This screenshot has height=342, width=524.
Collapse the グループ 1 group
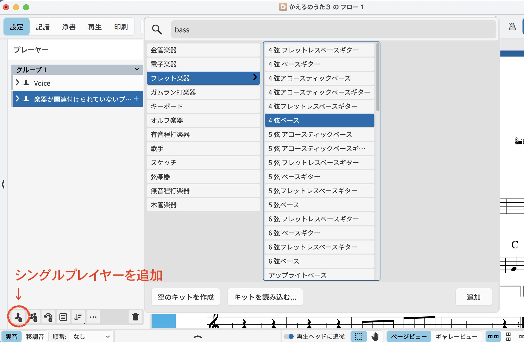(137, 69)
